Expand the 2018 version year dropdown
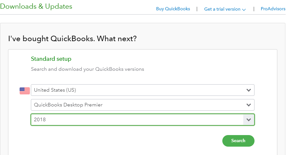The height and width of the screenshot is (155, 287). [143, 120]
